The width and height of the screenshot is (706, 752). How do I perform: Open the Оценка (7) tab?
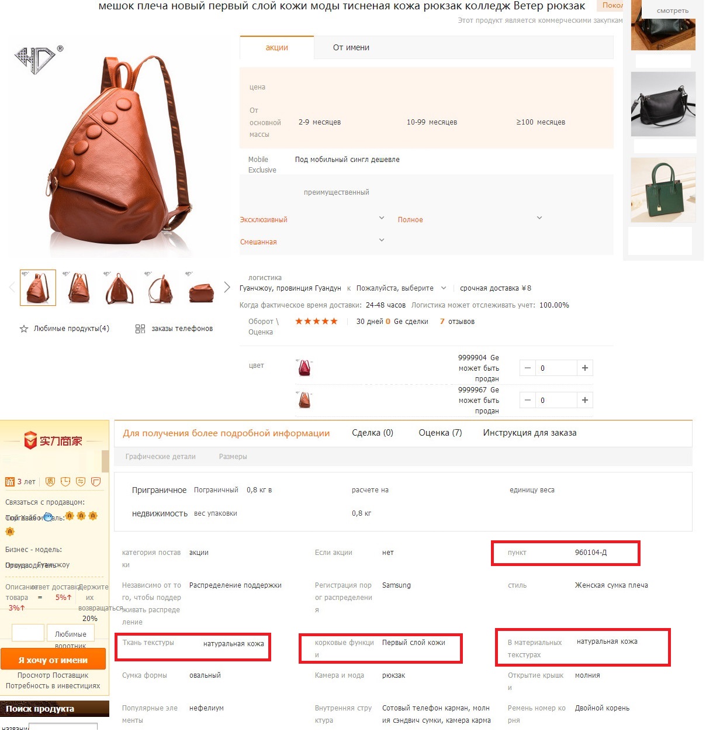tap(440, 433)
